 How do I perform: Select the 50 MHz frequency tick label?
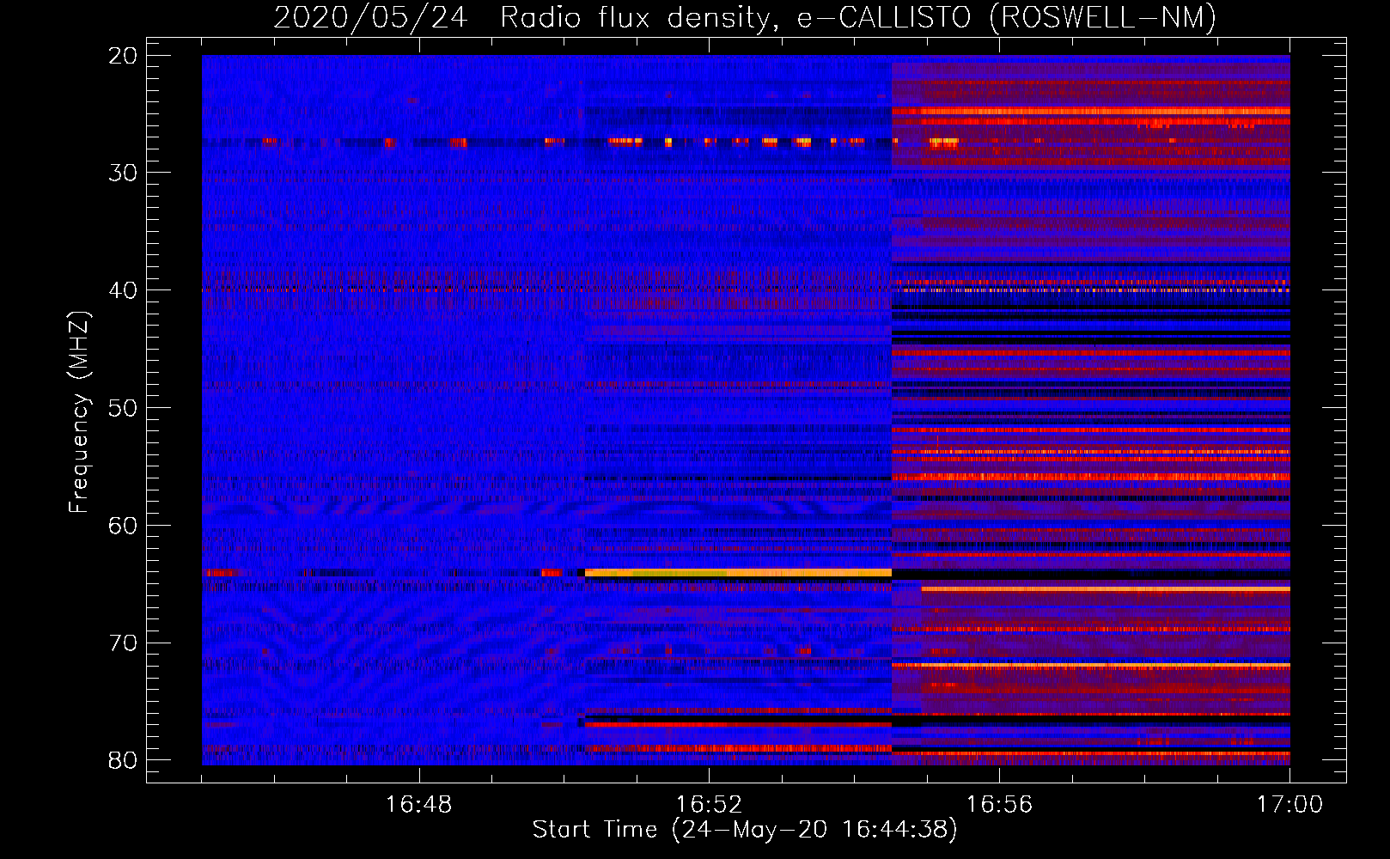(x=124, y=408)
